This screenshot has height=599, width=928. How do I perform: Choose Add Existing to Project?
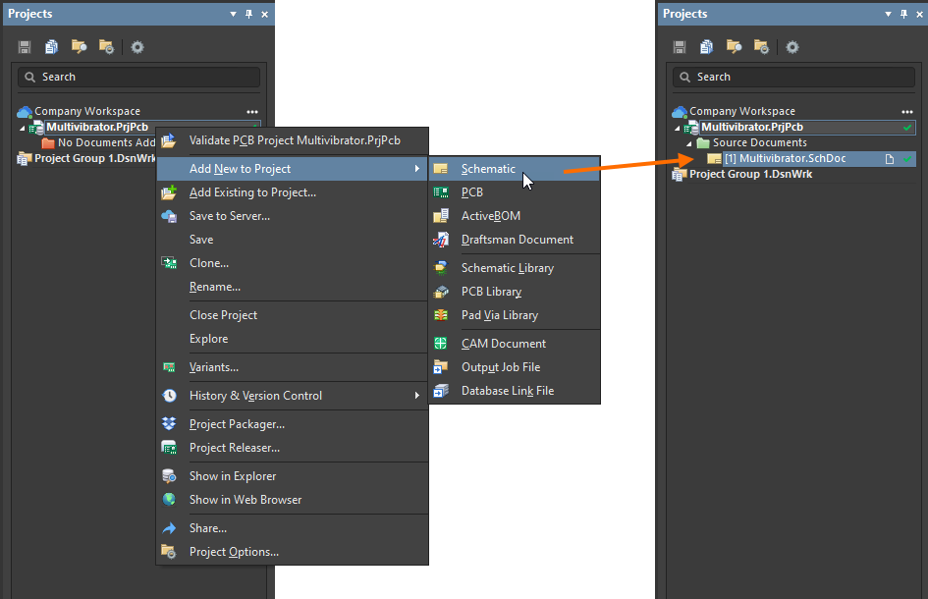pyautogui.click(x=252, y=192)
